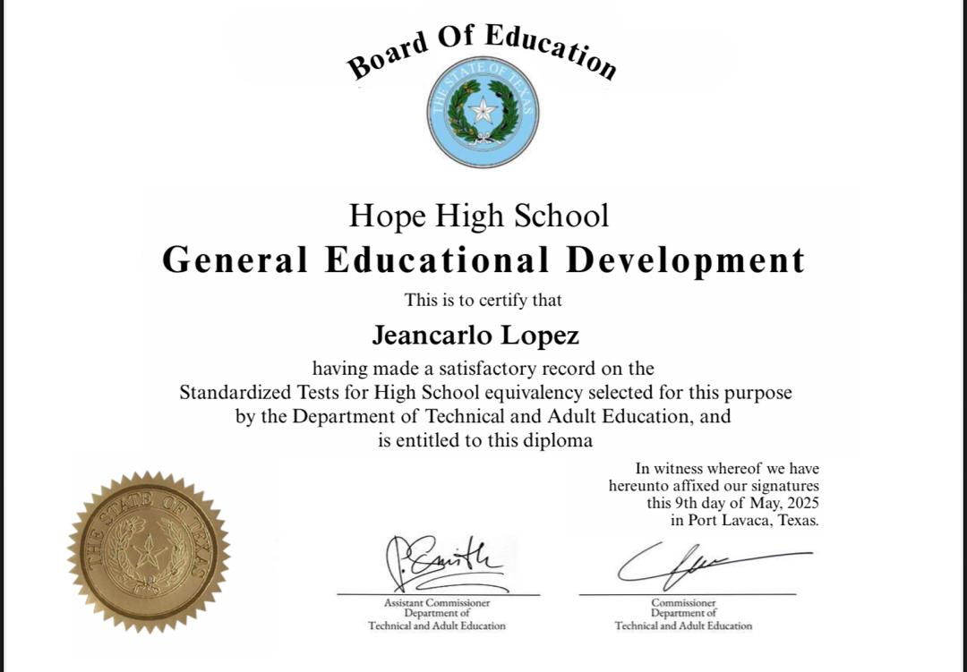
Task: Click the star inside the blue seal
Action: coord(483,112)
